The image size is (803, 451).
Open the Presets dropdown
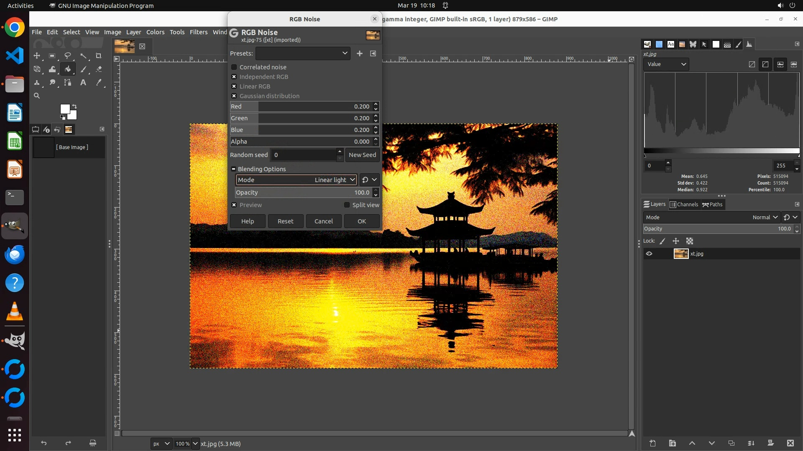coord(303,53)
